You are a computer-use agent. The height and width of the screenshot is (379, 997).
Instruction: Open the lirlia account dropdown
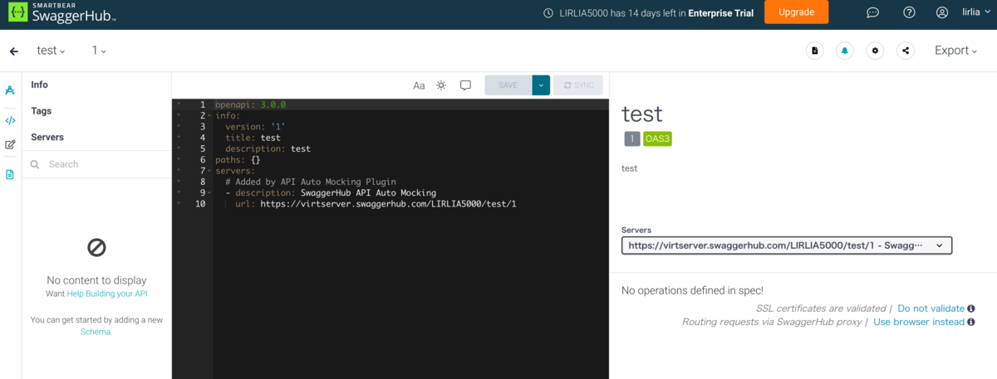pyautogui.click(x=976, y=12)
